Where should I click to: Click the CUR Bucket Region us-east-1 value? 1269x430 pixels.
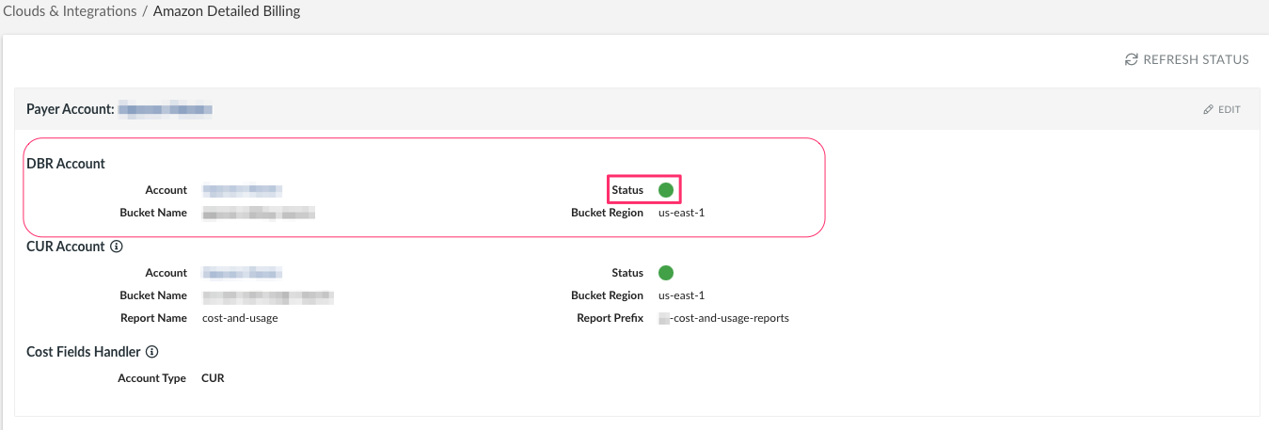click(x=681, y=295)
